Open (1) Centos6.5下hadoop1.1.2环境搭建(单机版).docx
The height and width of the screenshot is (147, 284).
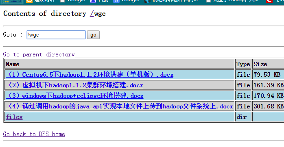90,74
